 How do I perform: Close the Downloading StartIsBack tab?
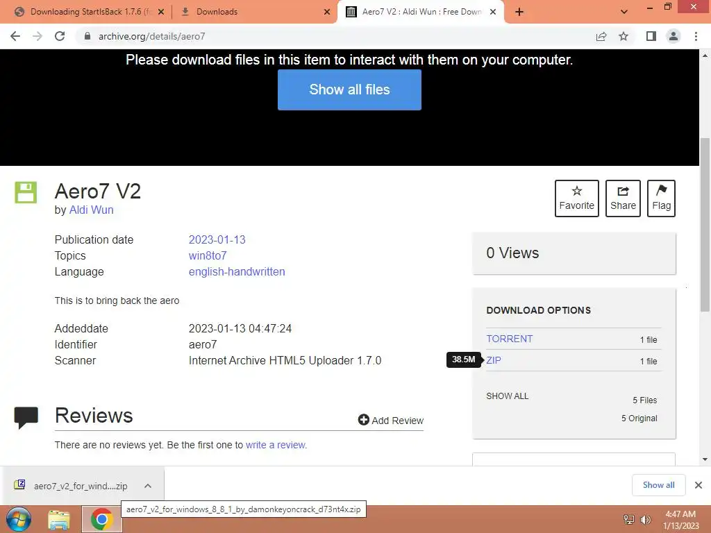(161, 12)
